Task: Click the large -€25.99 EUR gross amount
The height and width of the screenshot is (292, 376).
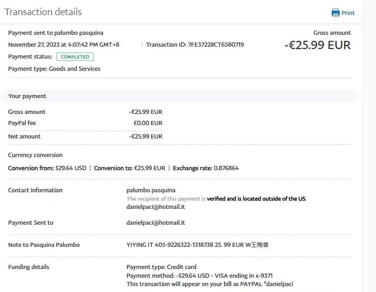Action: tap(317, 45)
